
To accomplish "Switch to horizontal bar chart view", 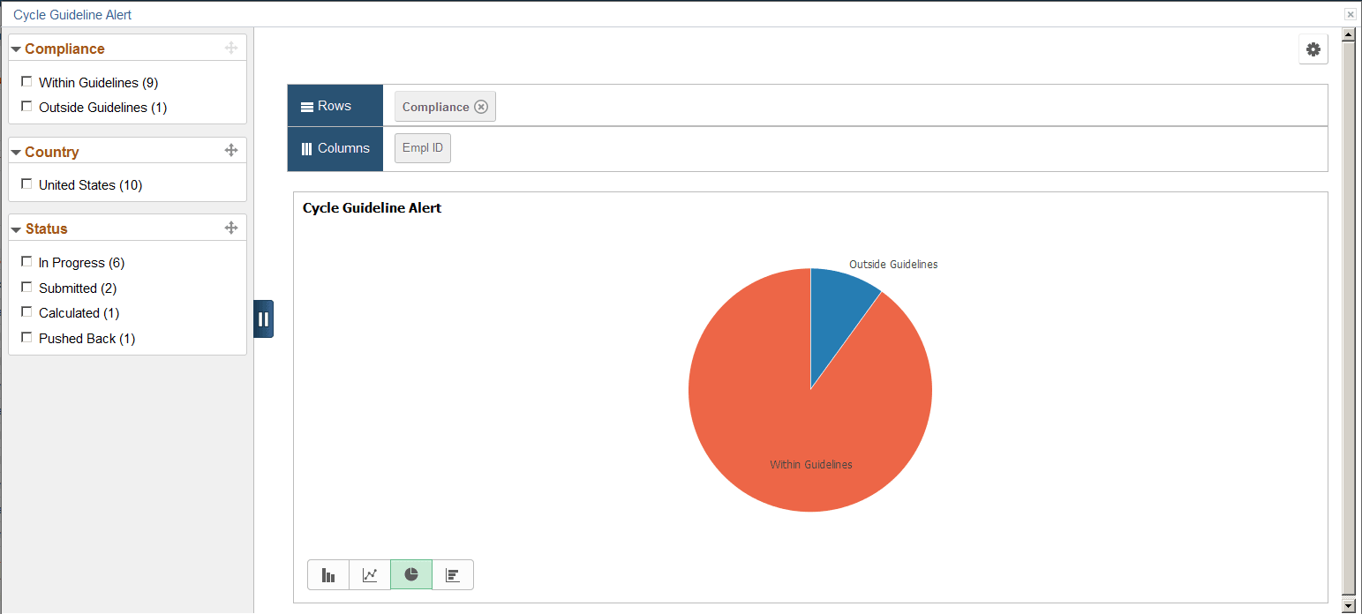I will coord(452,574).
